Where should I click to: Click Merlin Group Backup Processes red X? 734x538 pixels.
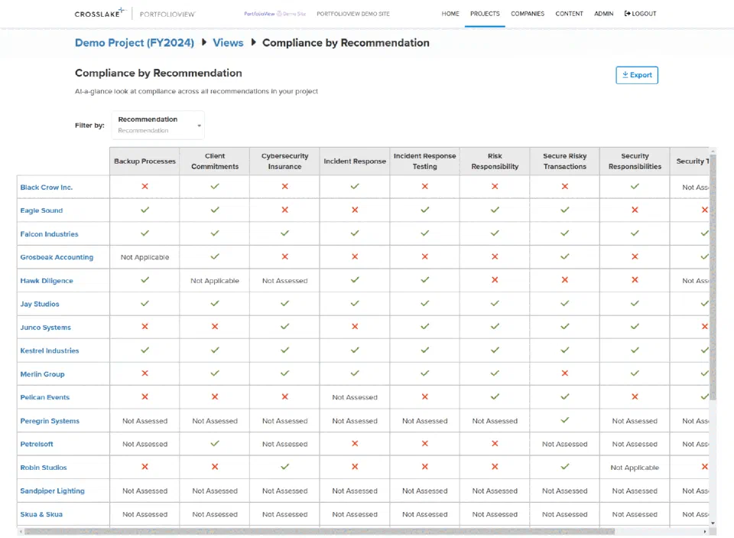145,373
